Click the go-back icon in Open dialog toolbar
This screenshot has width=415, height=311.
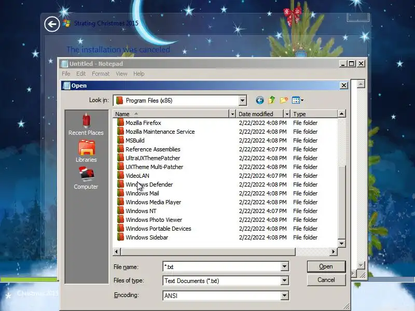tap(260, 101)
